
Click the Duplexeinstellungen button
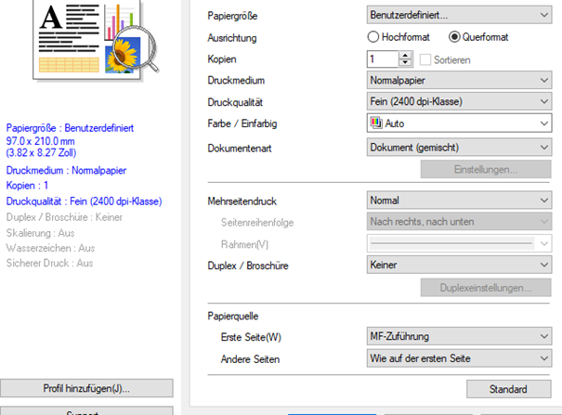coord(485,288)
